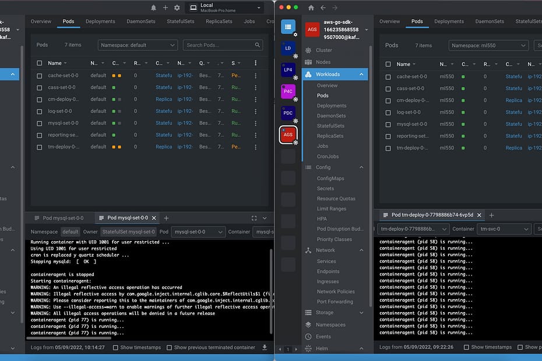Download logs using the download icon
The image size is (542, 361).
click(265, 348)
